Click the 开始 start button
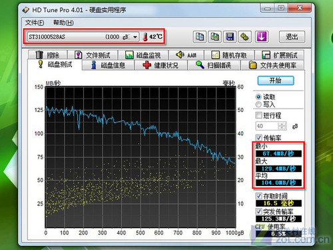 point(276,81)
